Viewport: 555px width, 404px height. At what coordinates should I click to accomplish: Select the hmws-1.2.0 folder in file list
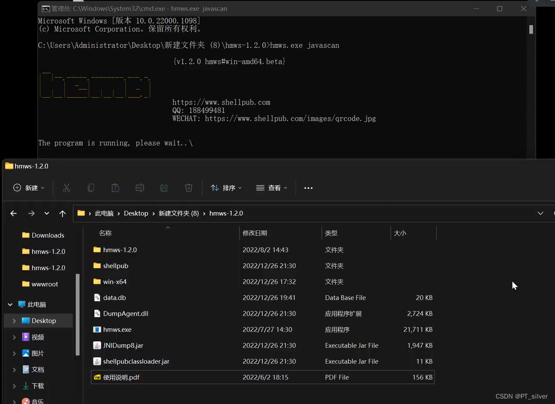pos(120,250)
